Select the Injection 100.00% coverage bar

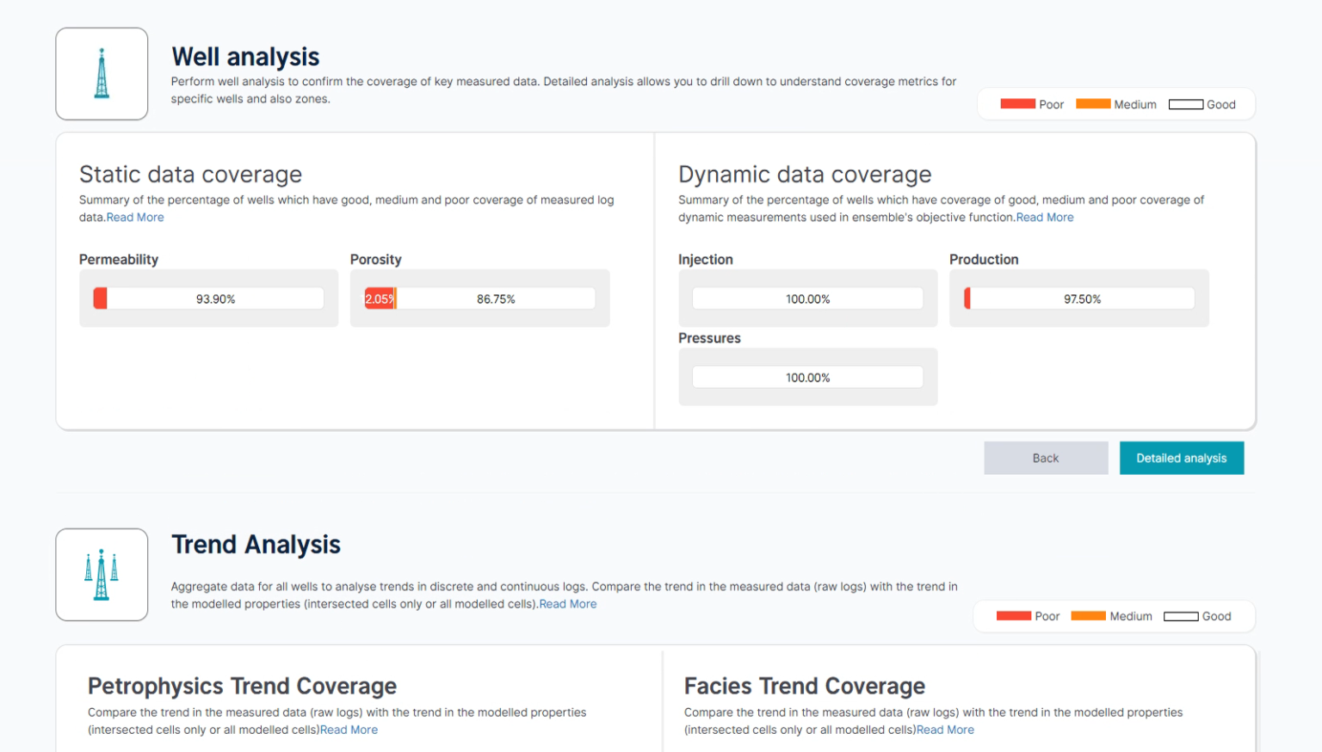[x=807, y=299]
